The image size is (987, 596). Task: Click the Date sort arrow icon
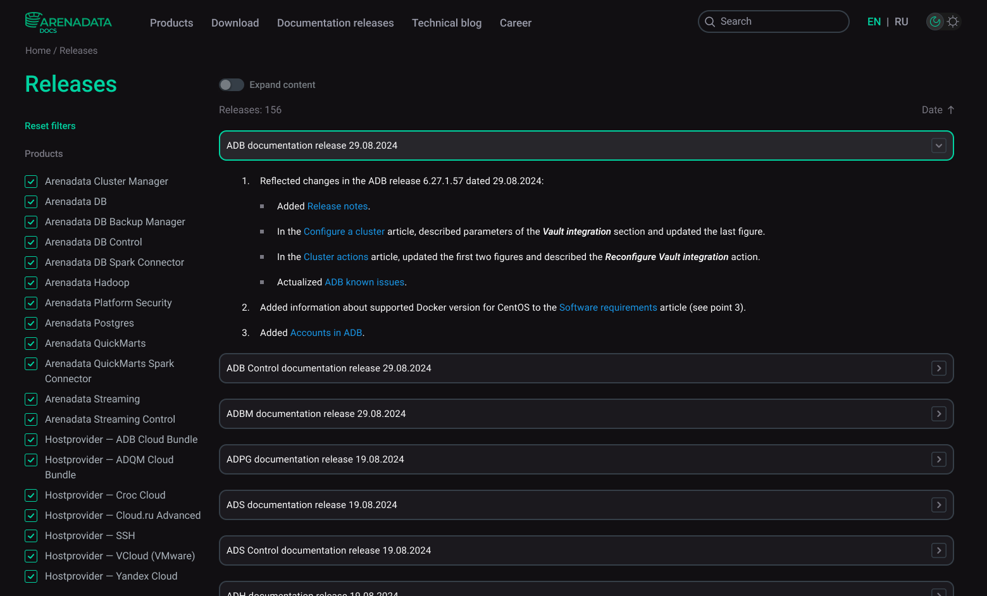coord(950,110)
